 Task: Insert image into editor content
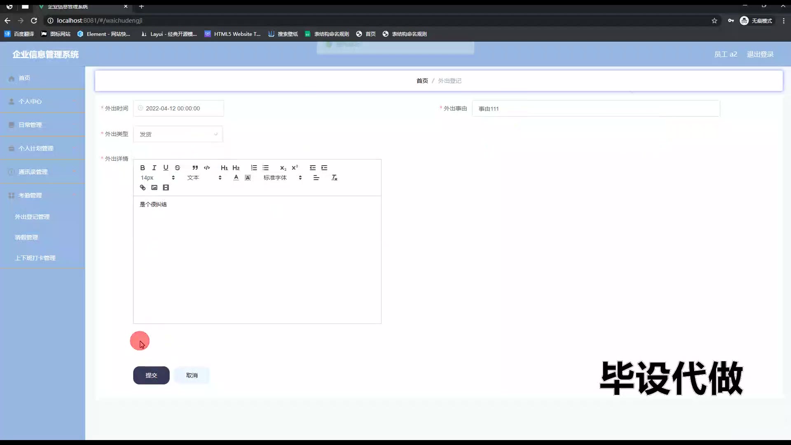click(x=154, y=187)
